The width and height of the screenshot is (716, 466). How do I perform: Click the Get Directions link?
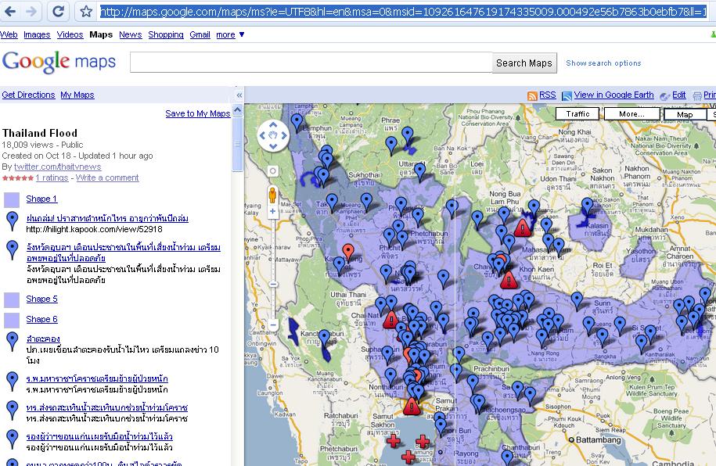pos(28,95)
